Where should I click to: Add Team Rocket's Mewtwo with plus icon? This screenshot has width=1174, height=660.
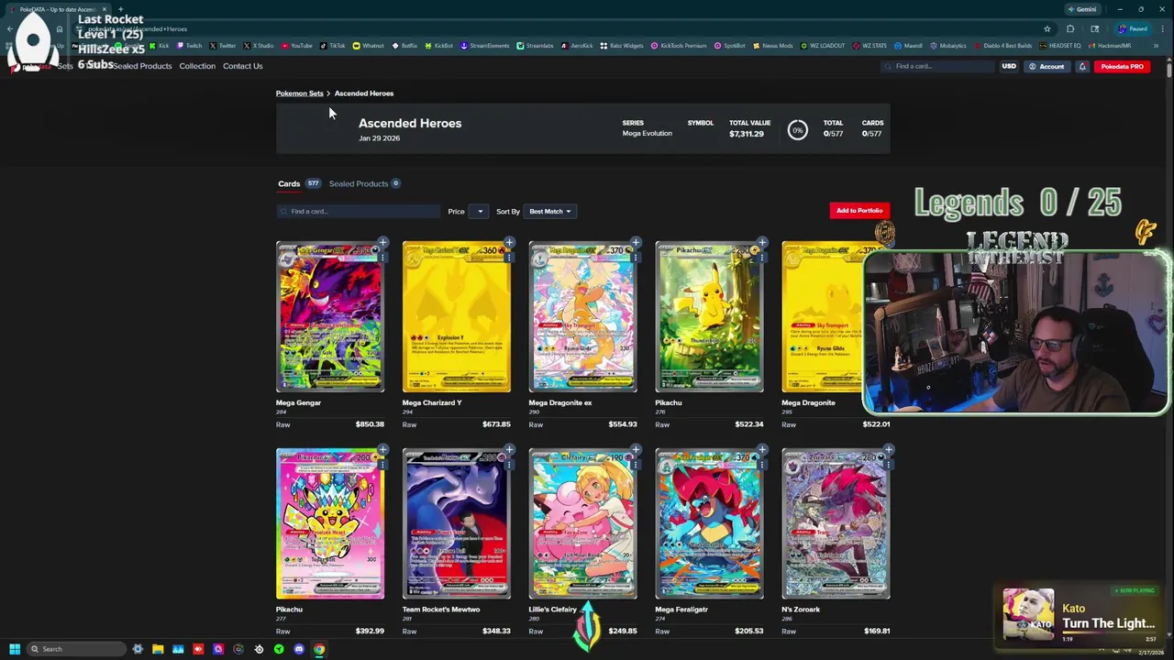coord(509,450)
